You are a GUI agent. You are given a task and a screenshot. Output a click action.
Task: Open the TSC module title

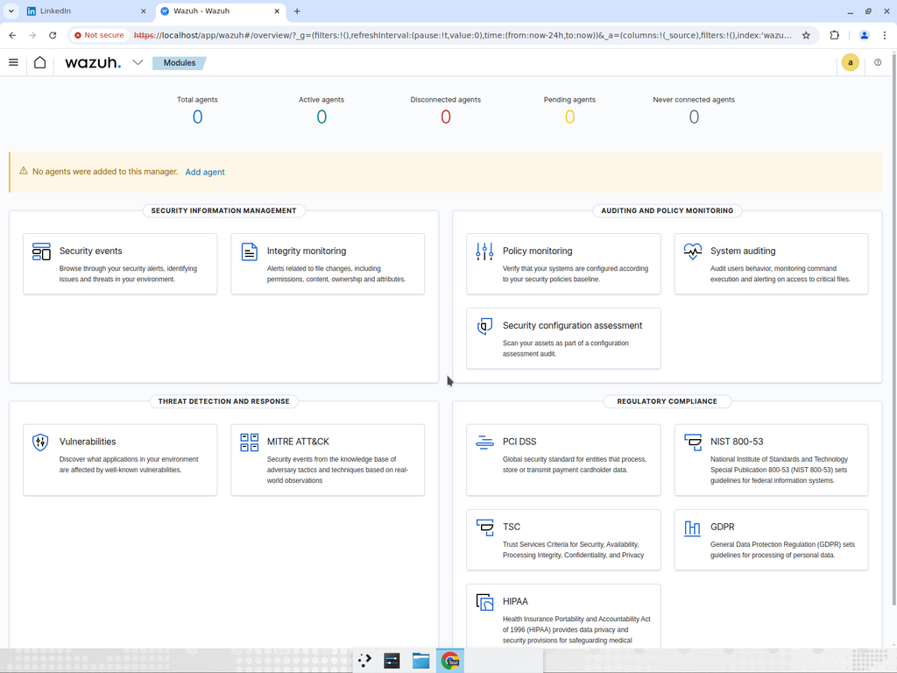[512, 527]
